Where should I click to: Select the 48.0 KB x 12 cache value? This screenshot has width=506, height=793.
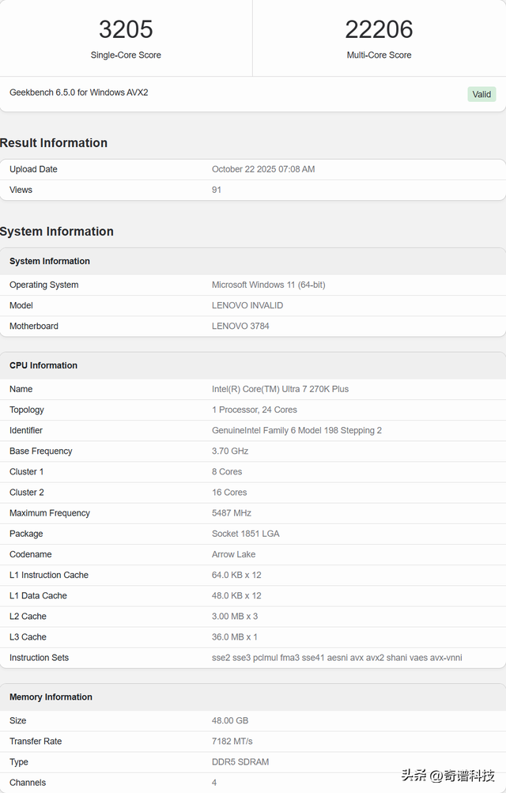[236, 596]
